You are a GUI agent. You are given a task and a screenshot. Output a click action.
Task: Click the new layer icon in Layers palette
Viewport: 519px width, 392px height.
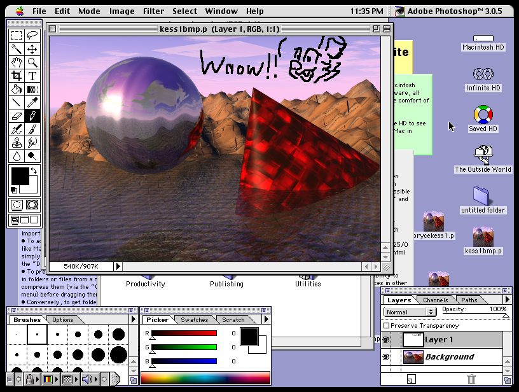pos(410,379)
